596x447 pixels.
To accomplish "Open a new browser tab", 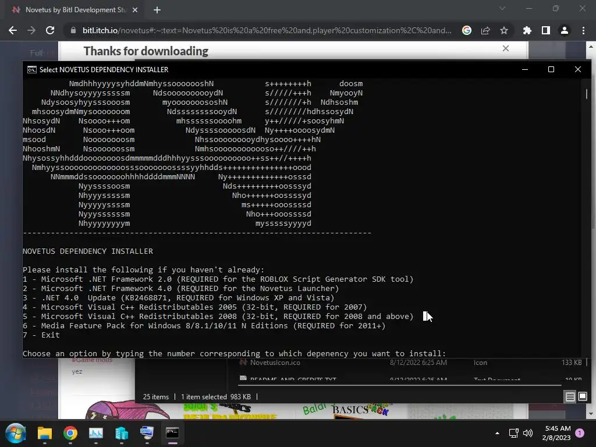I will [157, 10].
